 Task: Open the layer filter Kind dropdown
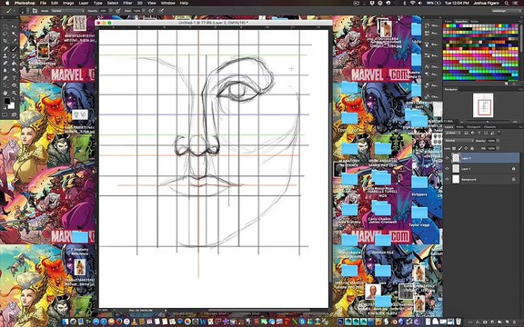pyautogui.click(x=453, y=133)
